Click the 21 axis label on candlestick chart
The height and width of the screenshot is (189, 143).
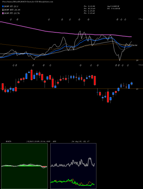137,89
